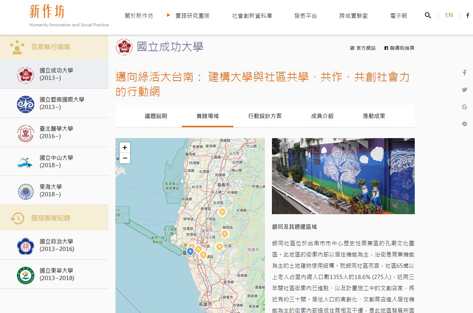Click the 新作坊 site logo

[47, 12]
